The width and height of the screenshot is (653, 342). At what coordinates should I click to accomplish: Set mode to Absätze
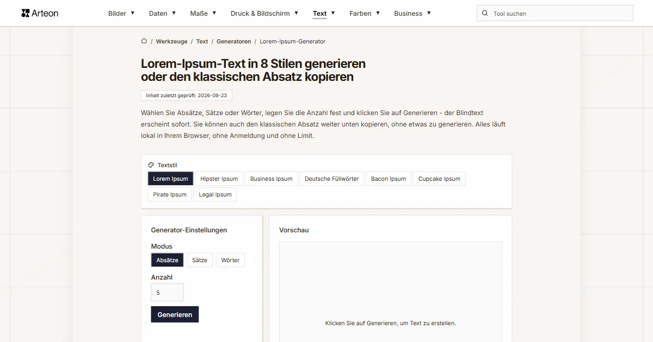point(167,260)
